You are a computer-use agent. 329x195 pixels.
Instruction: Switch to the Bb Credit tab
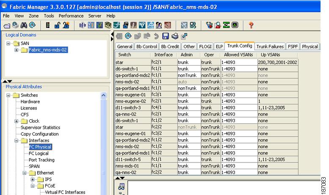pyautogui.click(x=170, y=47)
